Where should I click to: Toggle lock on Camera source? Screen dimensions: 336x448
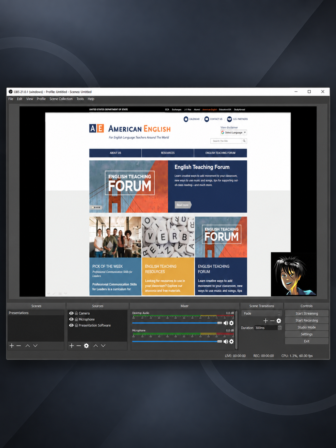[x=76, y=313]
